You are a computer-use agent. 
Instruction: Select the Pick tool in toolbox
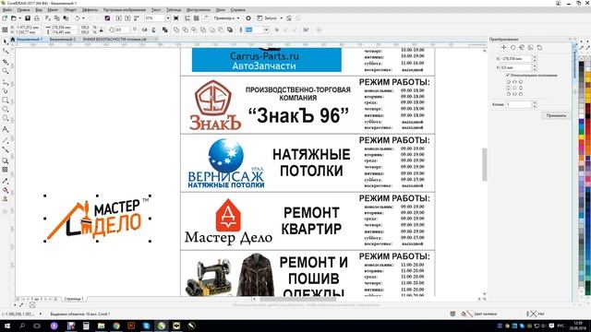pos(5,41)
